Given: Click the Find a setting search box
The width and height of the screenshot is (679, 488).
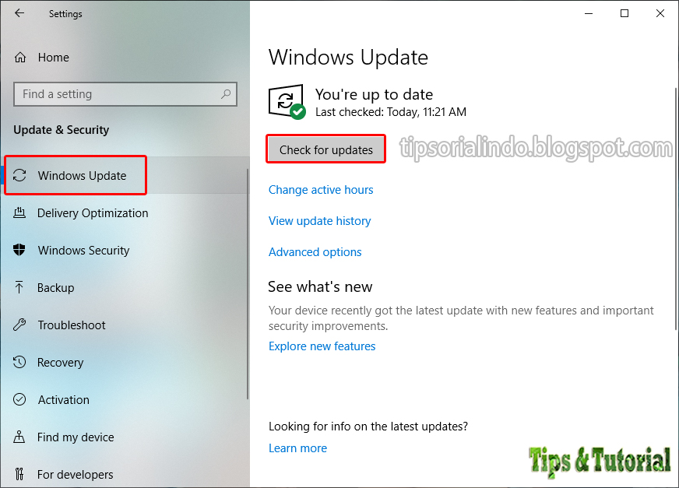Looking at the screenshot, I should pos(125,94).
